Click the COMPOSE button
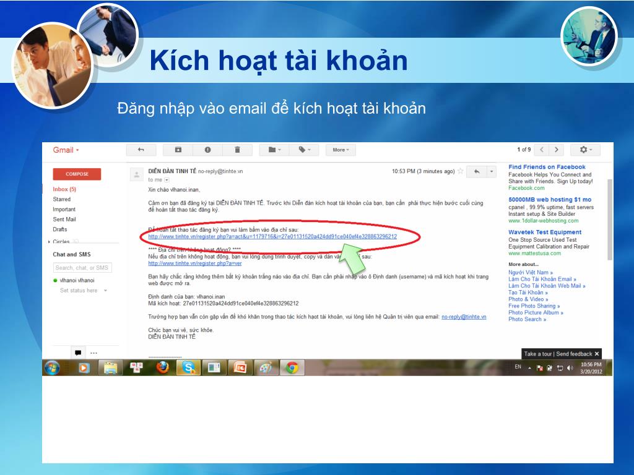 (77, 174)
